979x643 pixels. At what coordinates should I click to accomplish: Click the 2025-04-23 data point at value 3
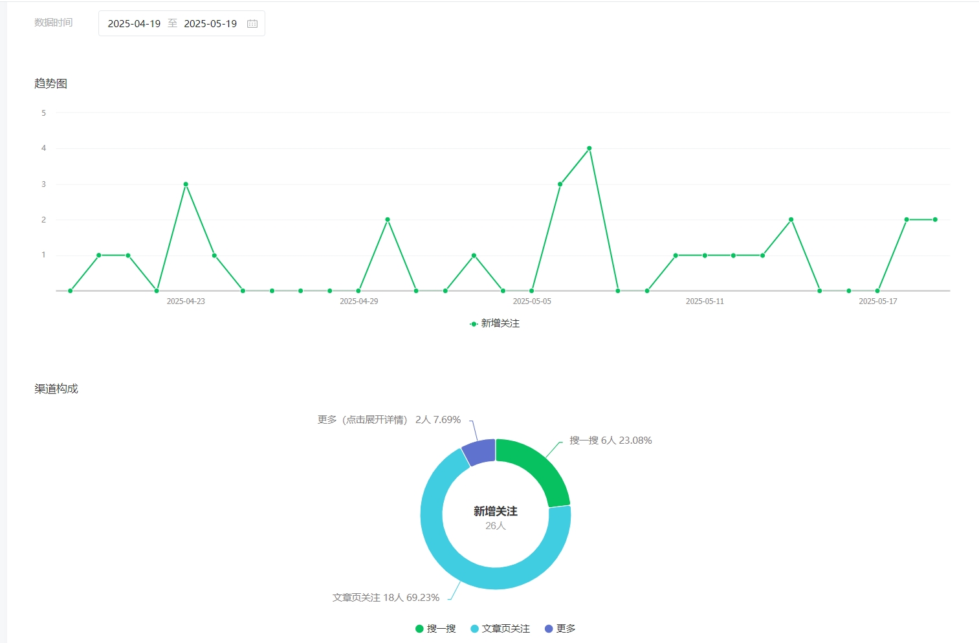coord(186,184)
